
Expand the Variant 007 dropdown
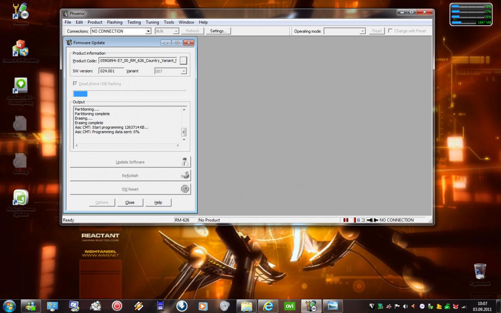coord(184,71)
